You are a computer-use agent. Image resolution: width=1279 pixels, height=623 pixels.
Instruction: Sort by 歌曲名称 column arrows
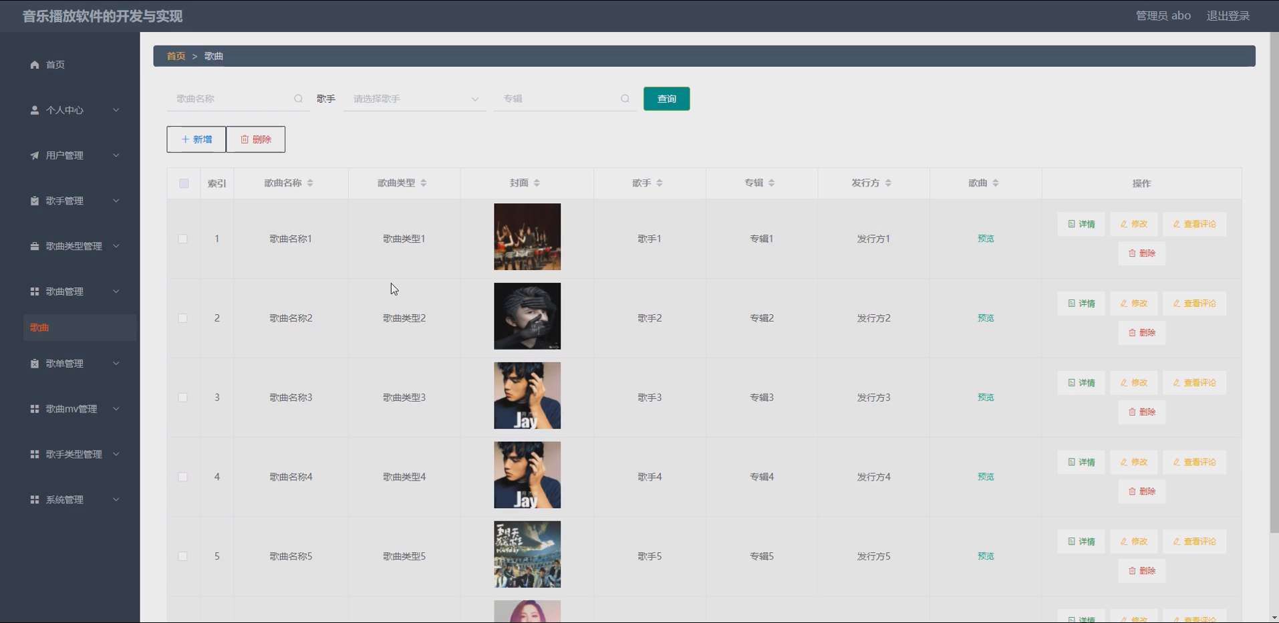pyautogui.click(x=310, y=183)
